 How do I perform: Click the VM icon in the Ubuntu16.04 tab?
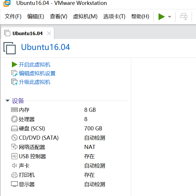[7, 33]
